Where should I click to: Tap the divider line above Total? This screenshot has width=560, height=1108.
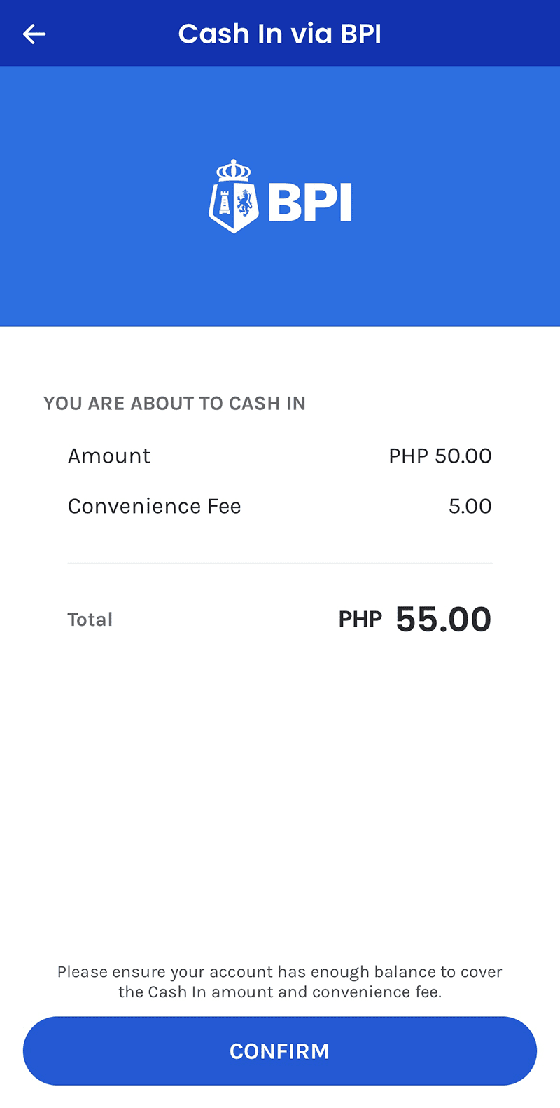pyautogui.click(x=280, y=563)
